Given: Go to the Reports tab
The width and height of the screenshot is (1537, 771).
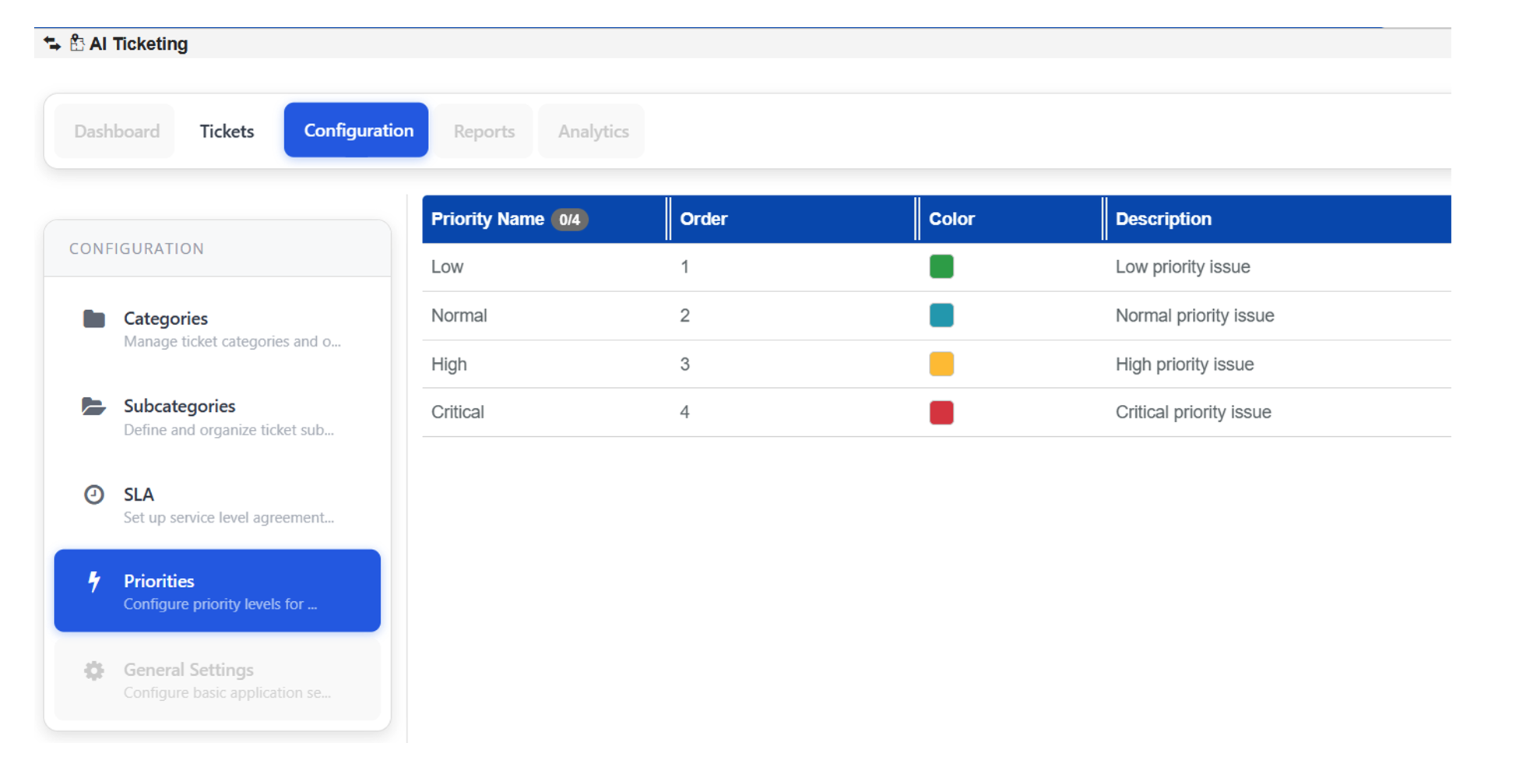Looking at the screenshot, I should (x=484, y=131).
